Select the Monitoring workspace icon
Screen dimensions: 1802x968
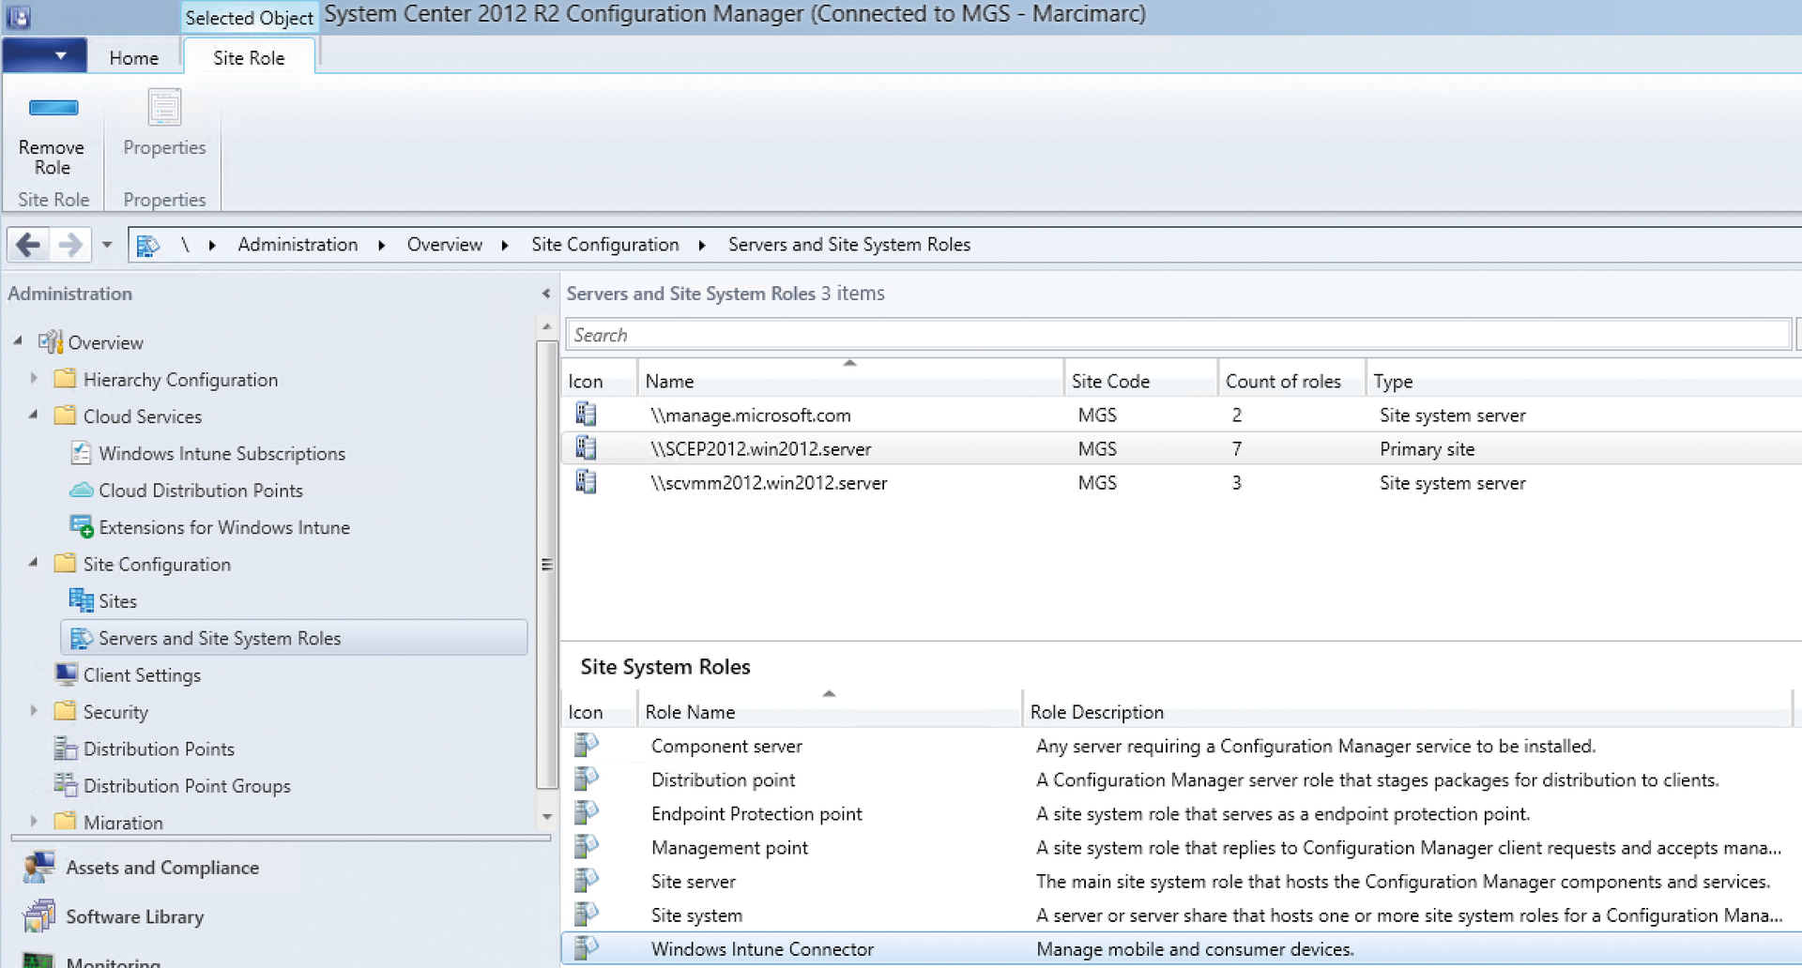[x=38, y=961]
